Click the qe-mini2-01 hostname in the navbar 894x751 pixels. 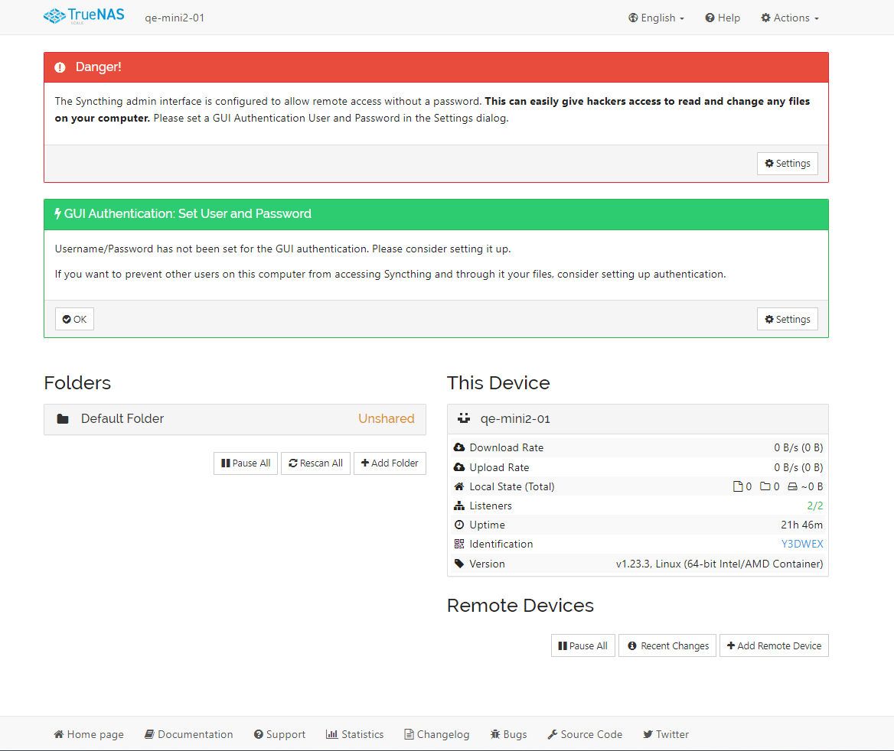175,18
